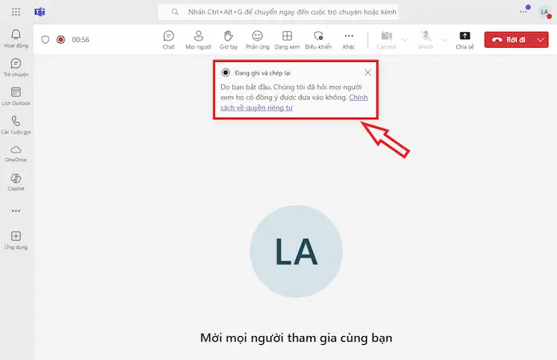The image size is (557, 360).
Task: Open Dạng xem view layout options
Action: (x=286, y=39)
